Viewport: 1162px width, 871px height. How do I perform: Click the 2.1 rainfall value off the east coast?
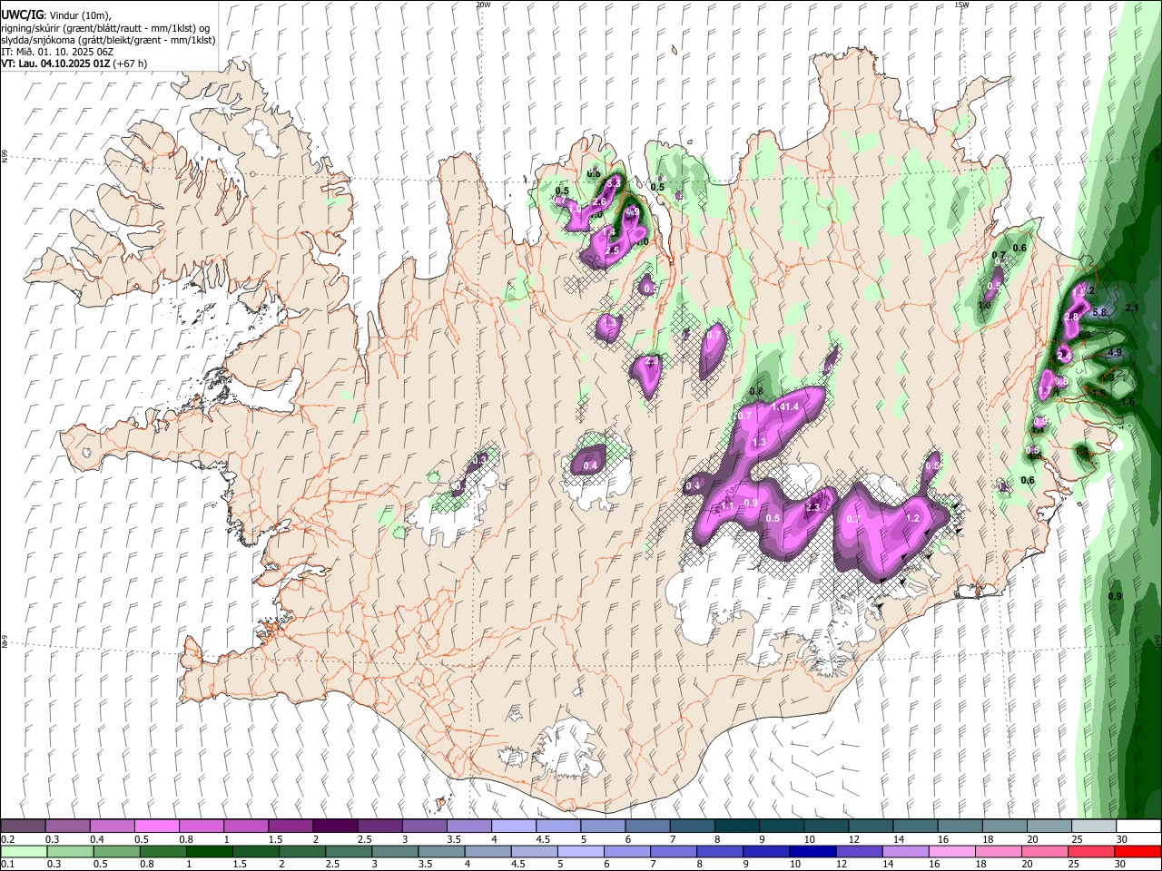[1131, 308]
